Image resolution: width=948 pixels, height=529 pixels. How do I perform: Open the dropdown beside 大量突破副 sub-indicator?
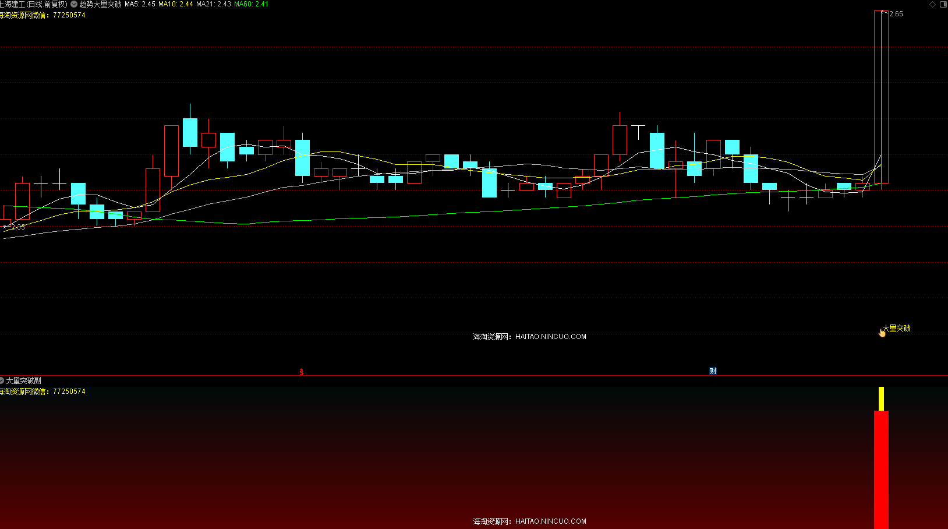[2, 380]
